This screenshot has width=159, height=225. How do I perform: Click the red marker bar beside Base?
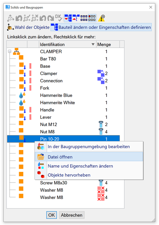[31, 66]
